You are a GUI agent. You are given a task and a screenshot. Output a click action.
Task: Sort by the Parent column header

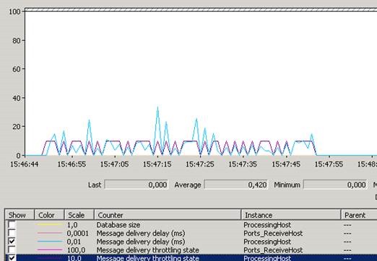[x=359, y=215]
